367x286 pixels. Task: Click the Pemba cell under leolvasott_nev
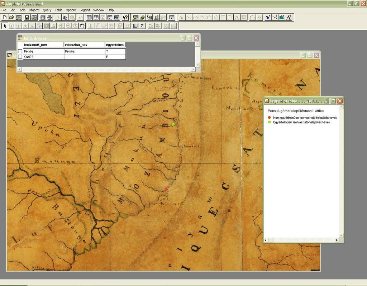(x=43, y=51)
